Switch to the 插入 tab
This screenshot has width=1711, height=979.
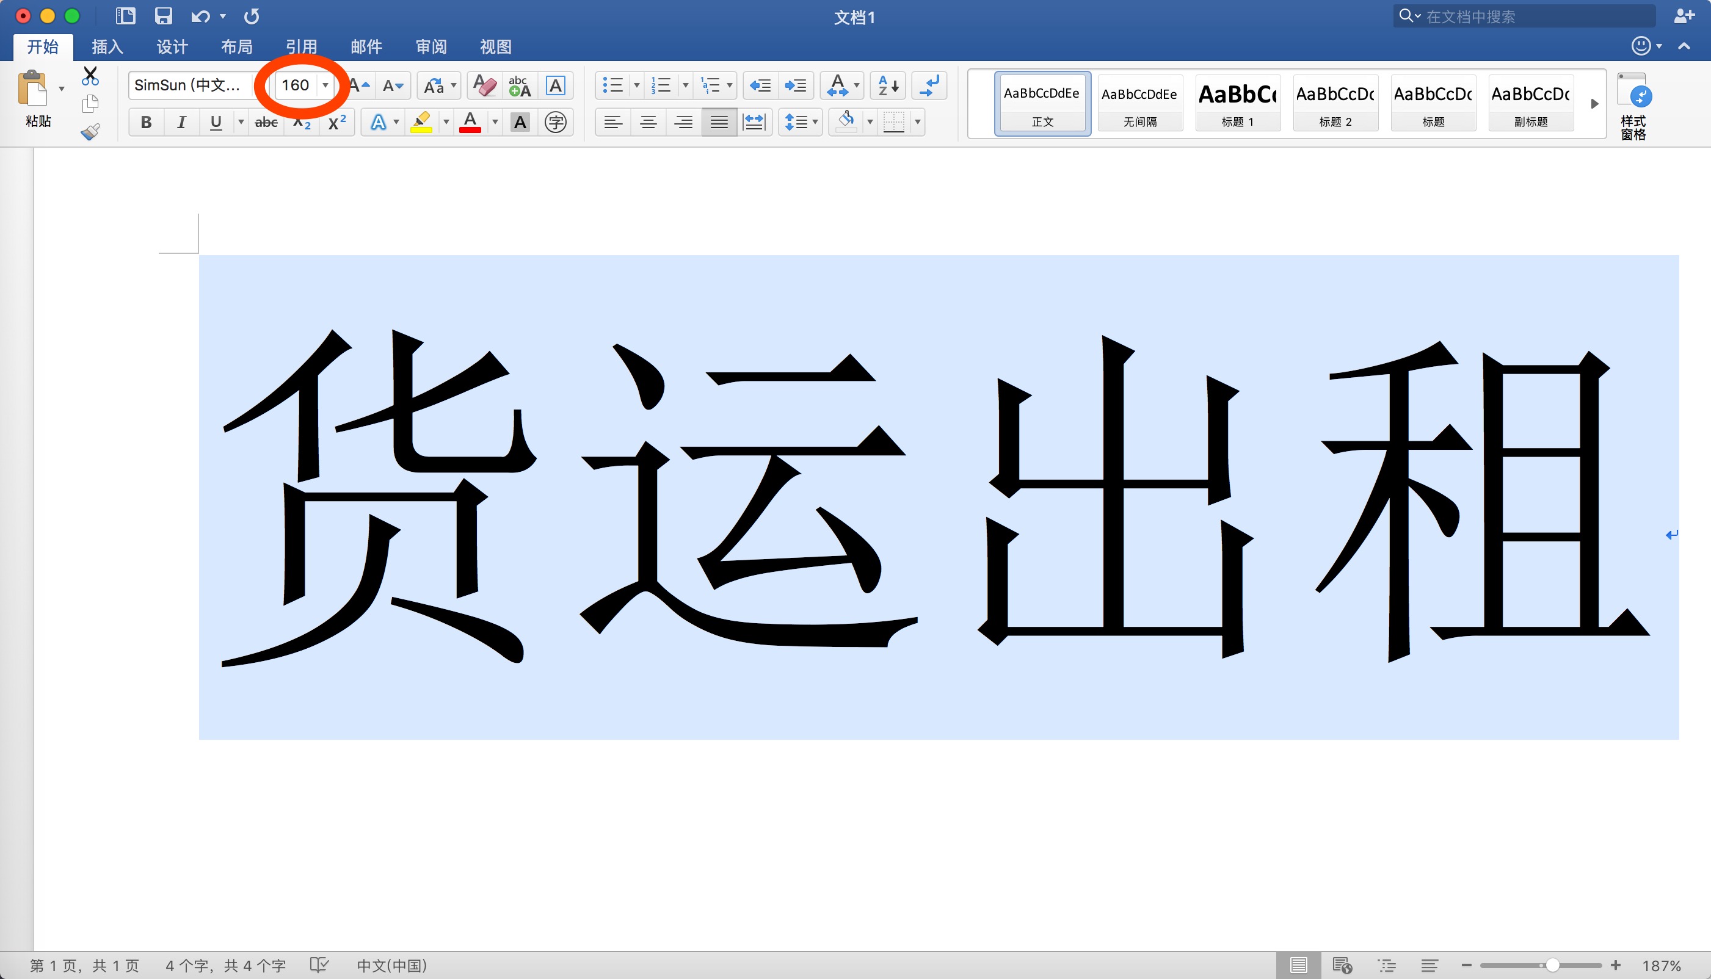[x=107, y=46]
